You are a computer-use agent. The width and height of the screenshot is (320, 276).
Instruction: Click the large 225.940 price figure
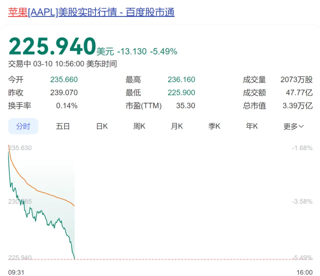52,47
